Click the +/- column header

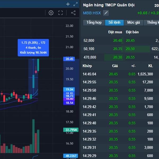tap(133, 66)
